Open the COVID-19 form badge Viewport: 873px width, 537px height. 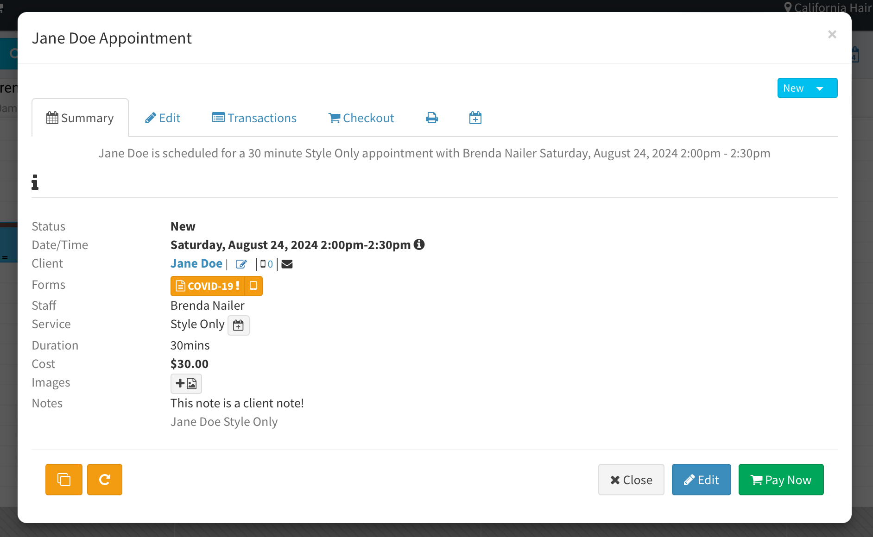(208, 286)
